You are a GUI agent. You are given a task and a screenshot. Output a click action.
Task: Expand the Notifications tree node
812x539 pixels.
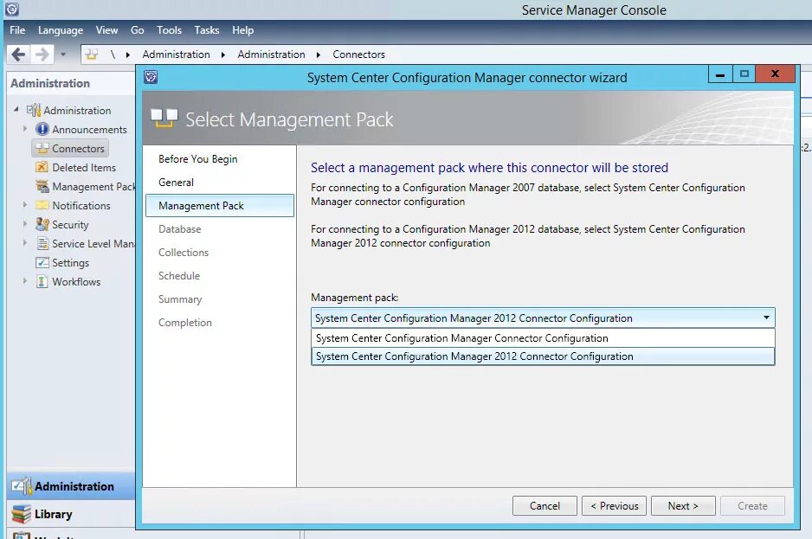pyautogui.click(x=24, y=205)
